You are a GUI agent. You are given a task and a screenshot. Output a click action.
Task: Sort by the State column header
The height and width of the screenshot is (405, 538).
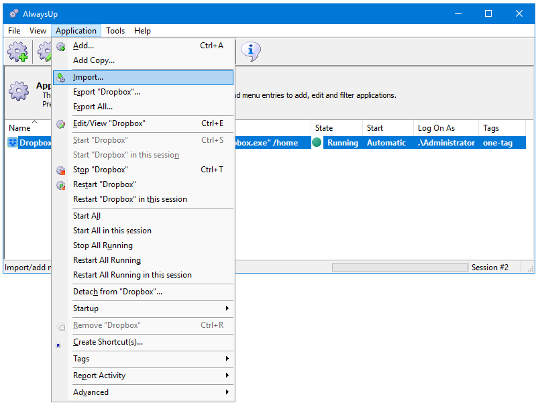337,128
